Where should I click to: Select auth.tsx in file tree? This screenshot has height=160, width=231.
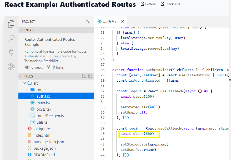(56, 96)
